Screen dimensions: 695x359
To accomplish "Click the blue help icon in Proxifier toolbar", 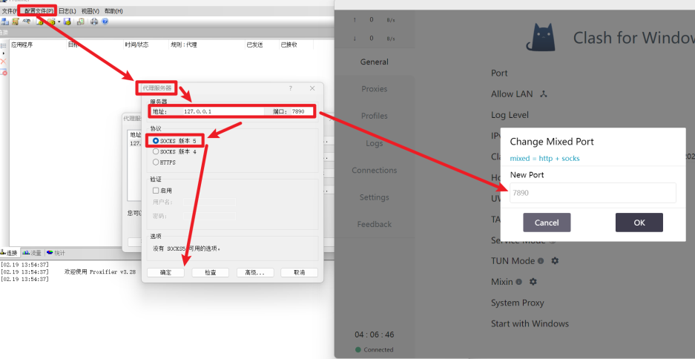I will tap(105, 22).
